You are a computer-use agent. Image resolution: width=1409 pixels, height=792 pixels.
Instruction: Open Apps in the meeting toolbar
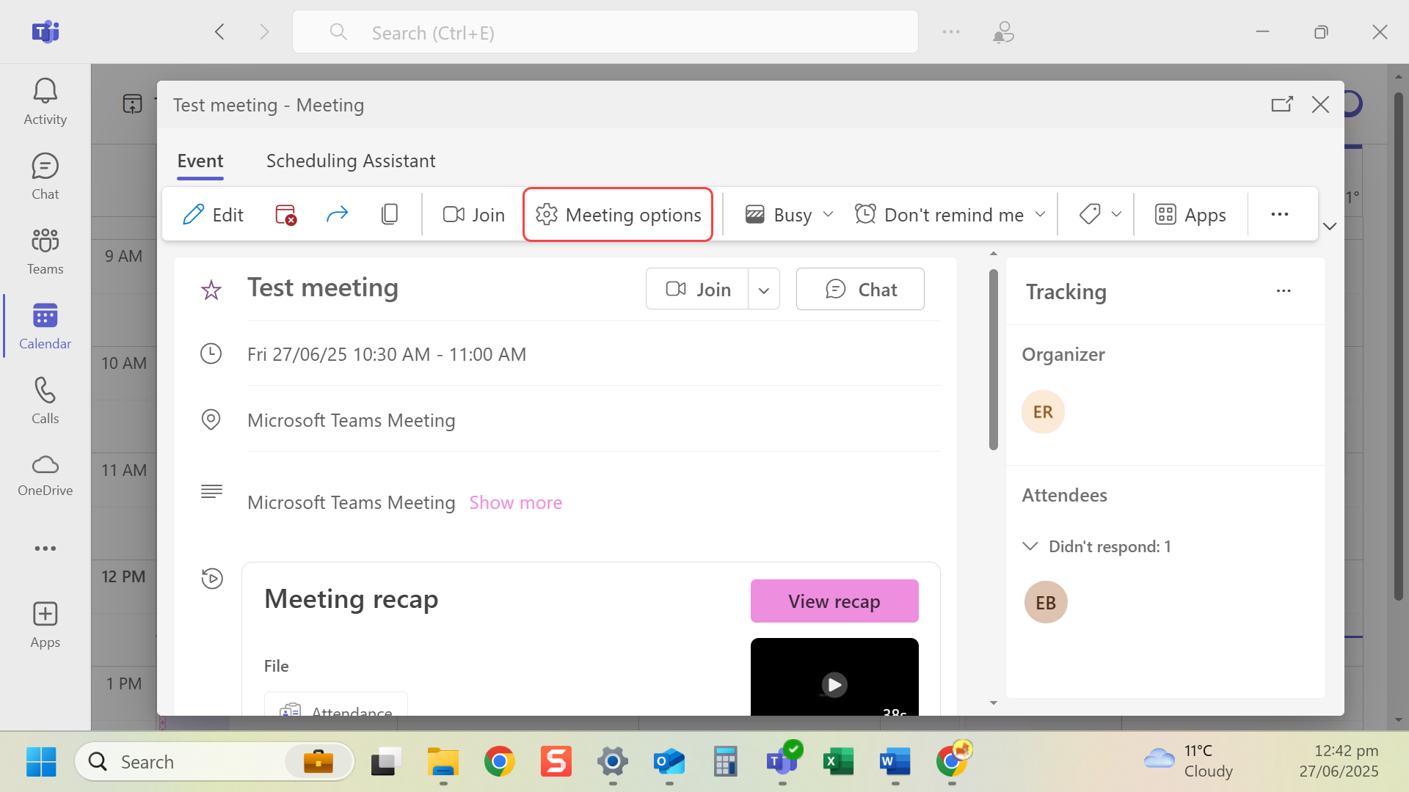(1190, 214)
